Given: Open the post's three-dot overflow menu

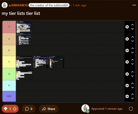Looking at the screenshot, I should [134, 5].
